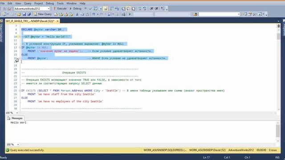The image size is (285, 160).
Task: Open the Edit menu
Action: click(10, 3)
